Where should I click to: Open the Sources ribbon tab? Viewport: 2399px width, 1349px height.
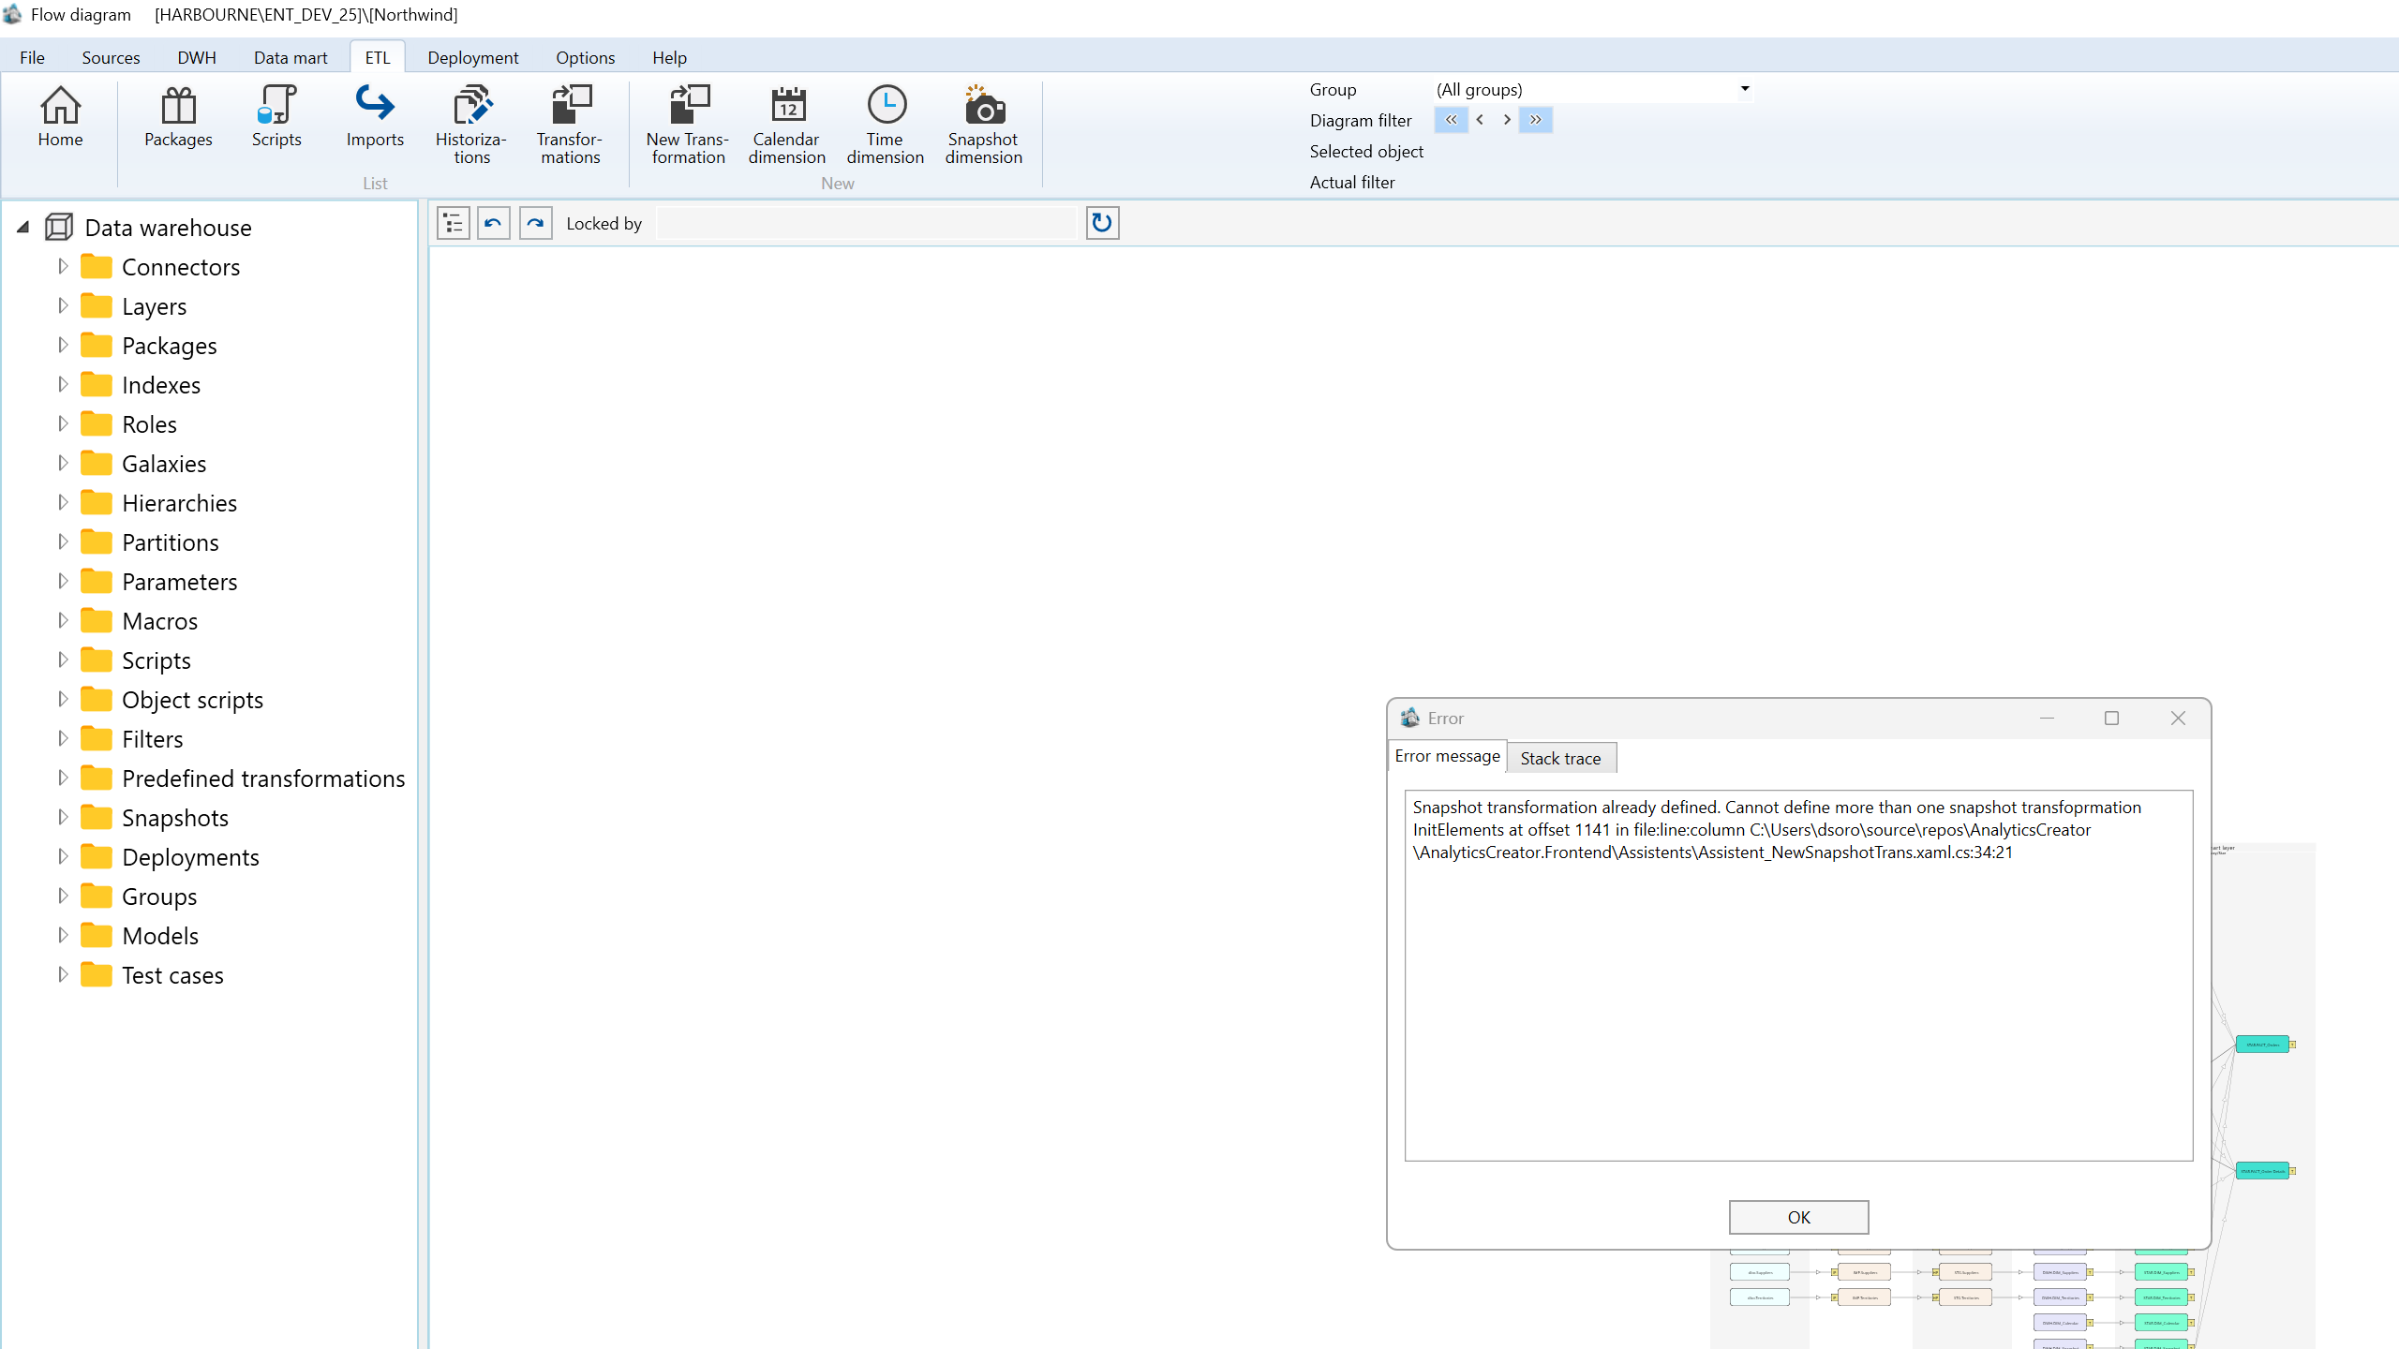pyautogui.click(x=111, y=57)
